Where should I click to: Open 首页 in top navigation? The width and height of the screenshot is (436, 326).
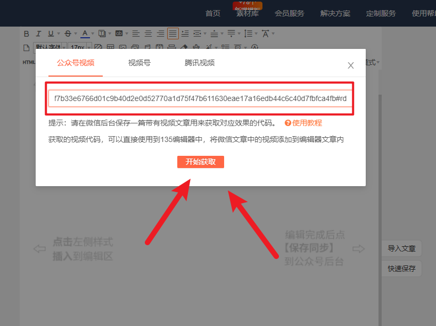point(213,13)
